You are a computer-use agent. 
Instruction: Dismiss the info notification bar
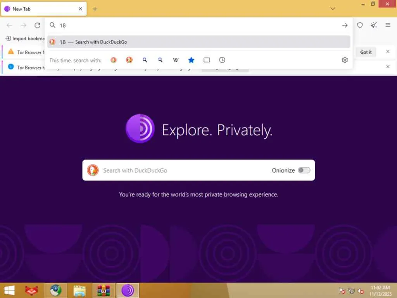click(x=388, y=66)
